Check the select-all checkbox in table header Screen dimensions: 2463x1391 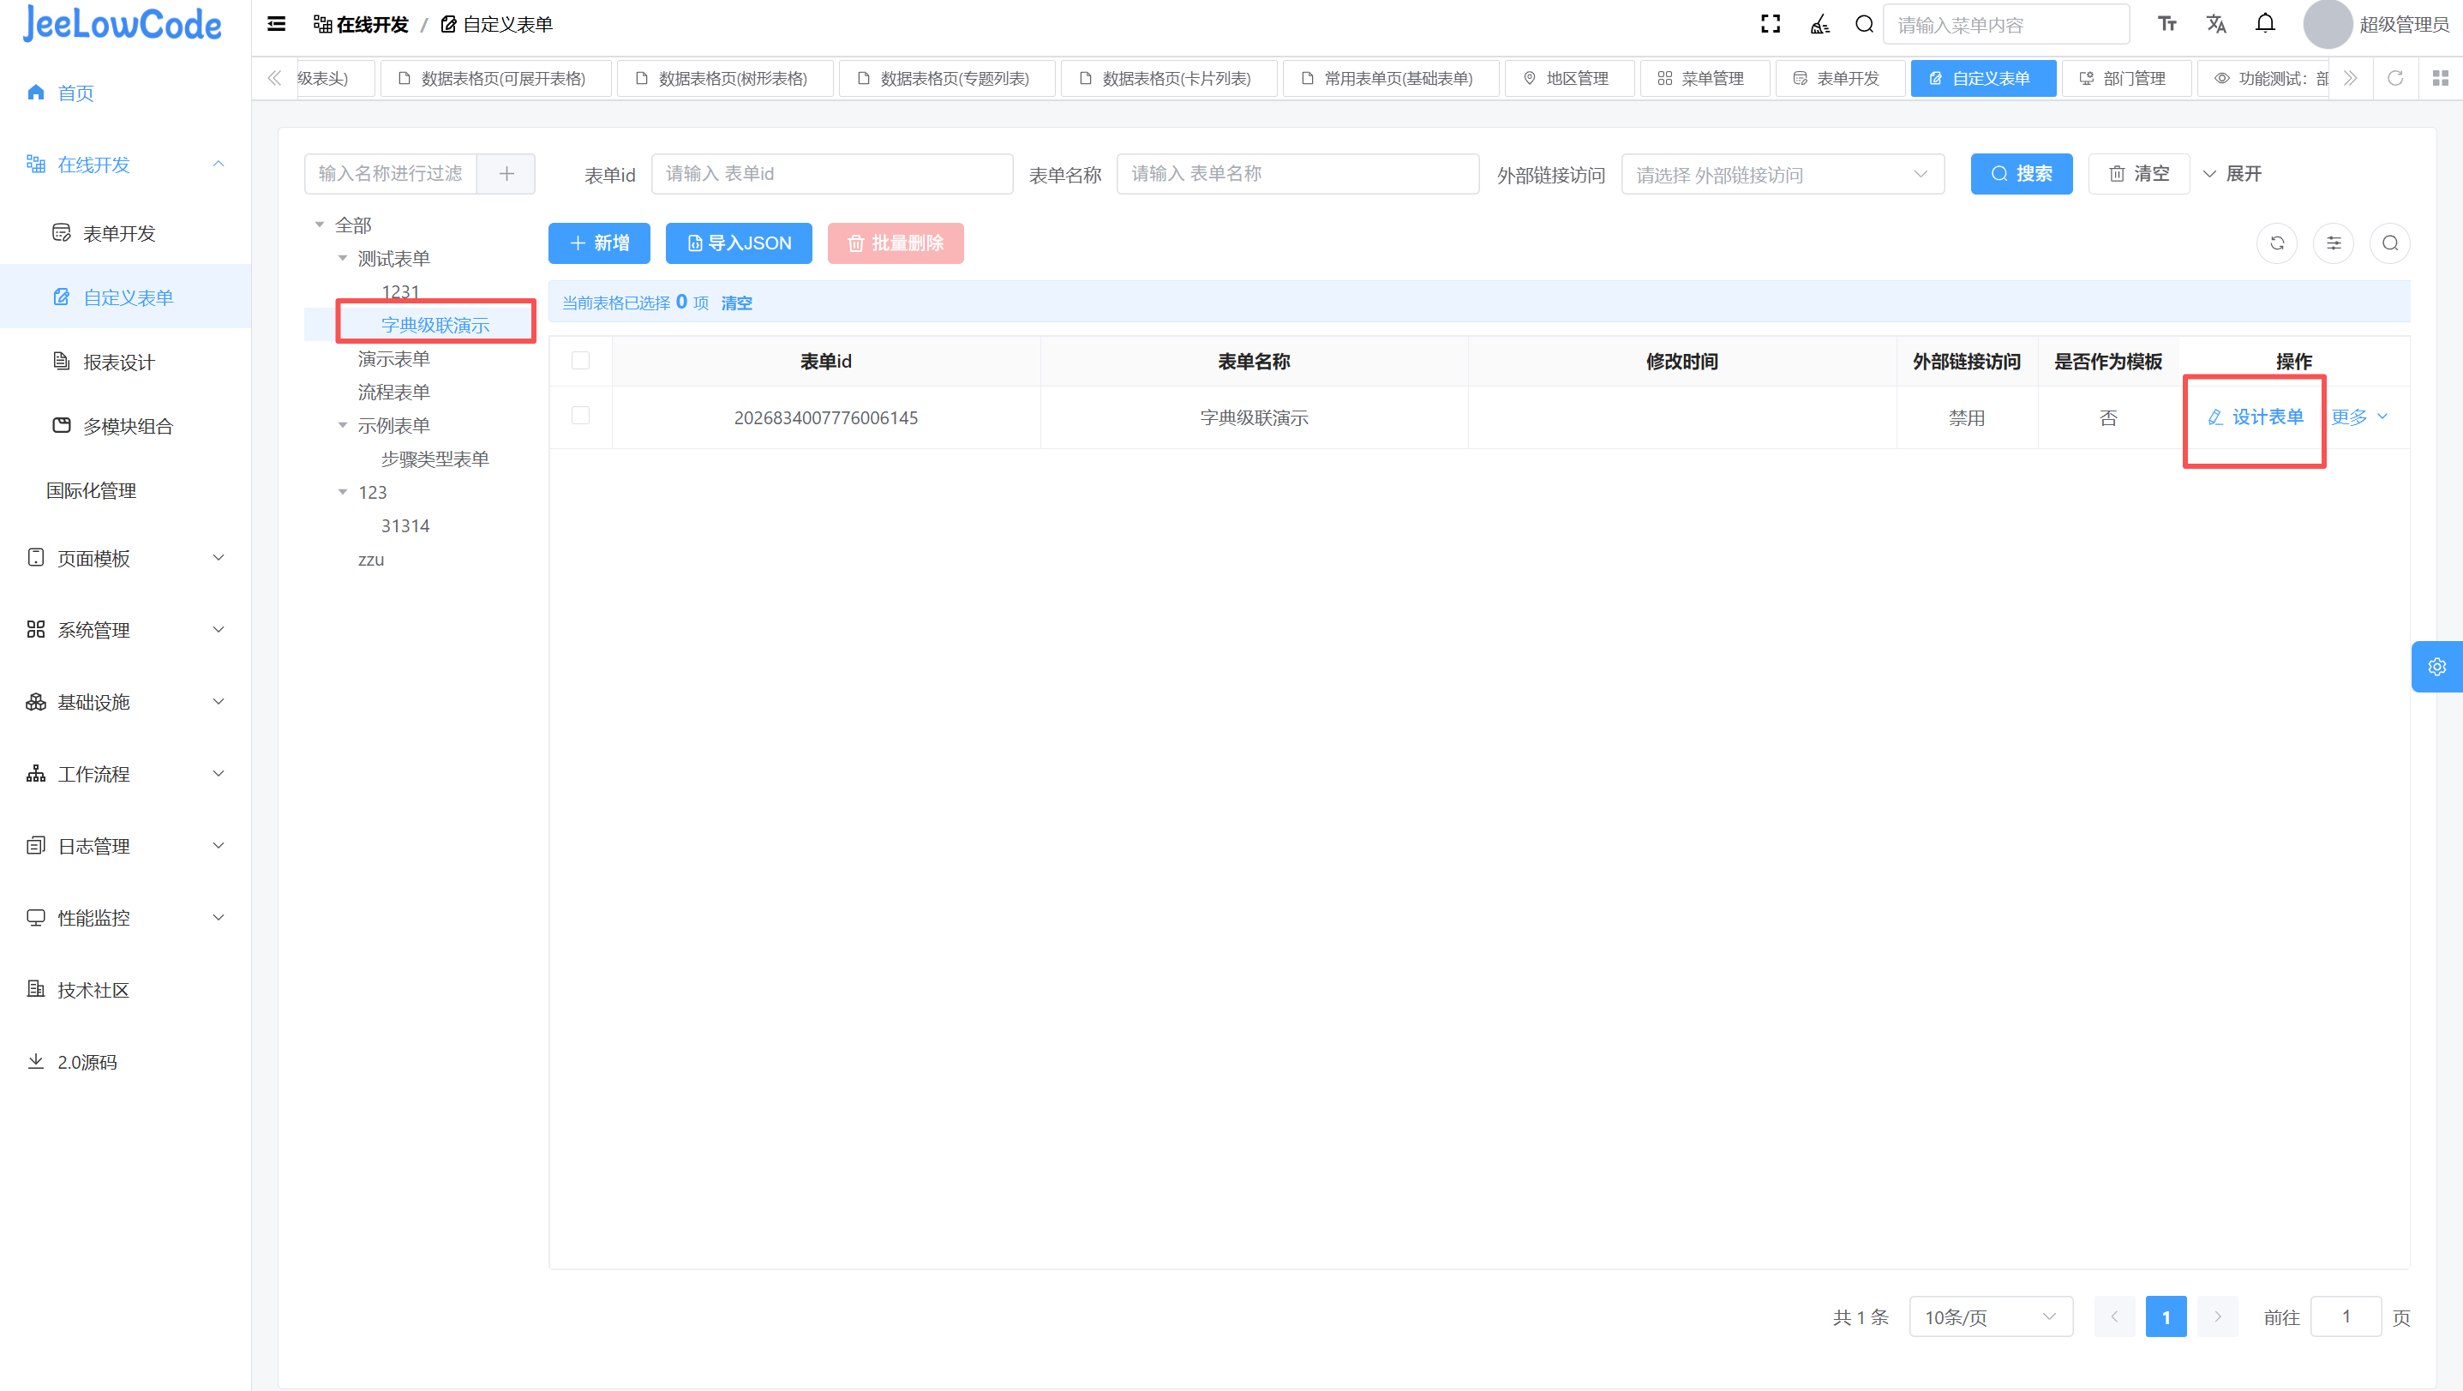tap(580, 362)
